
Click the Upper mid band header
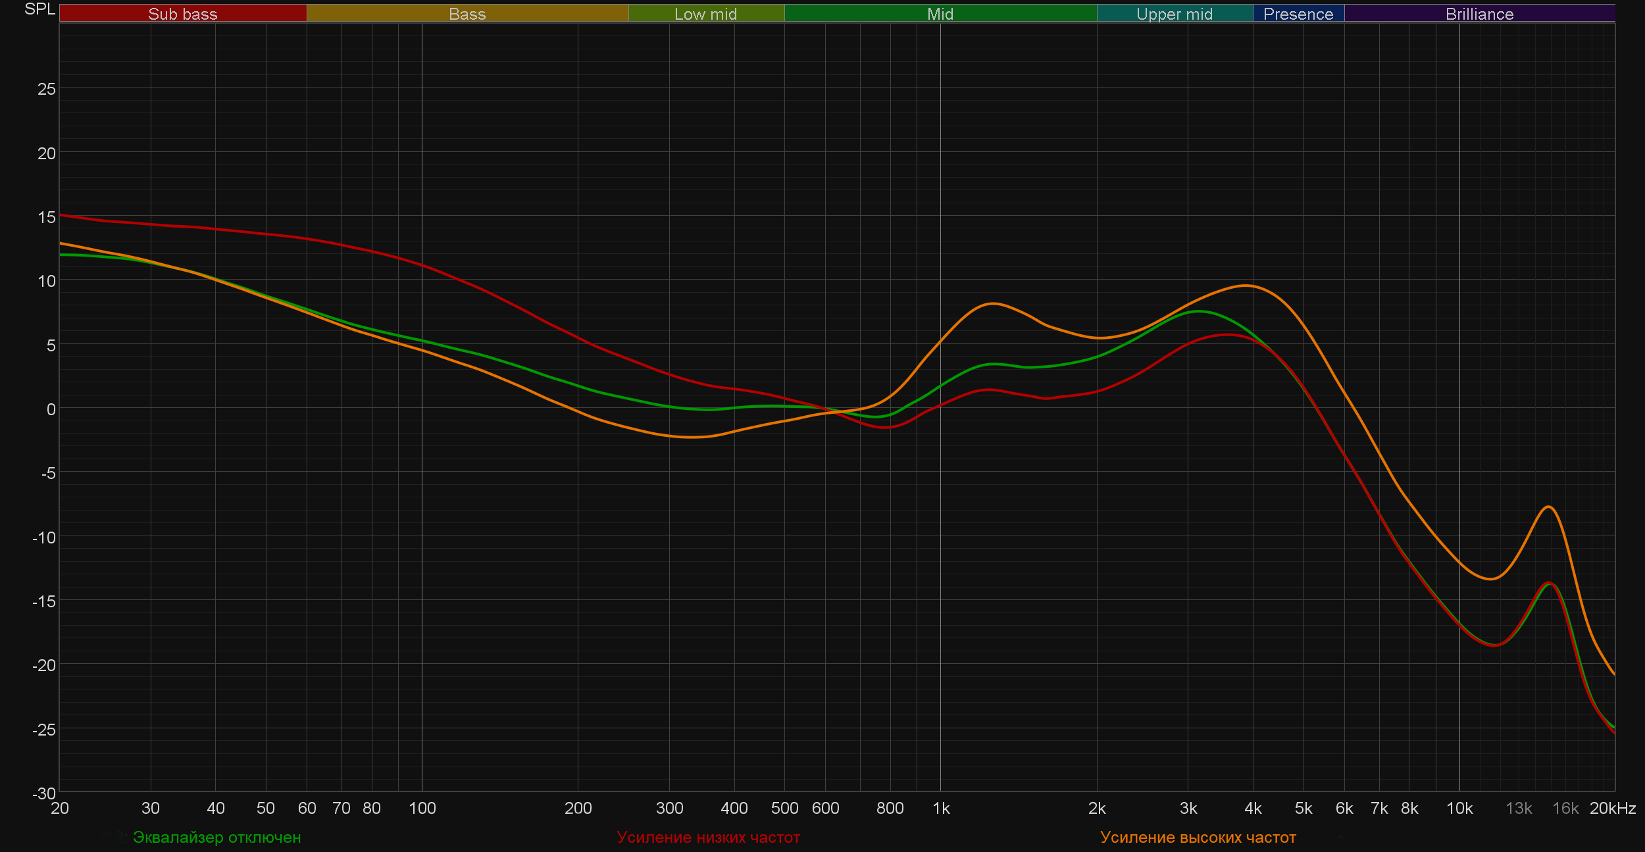click(x=1174, y=14)
